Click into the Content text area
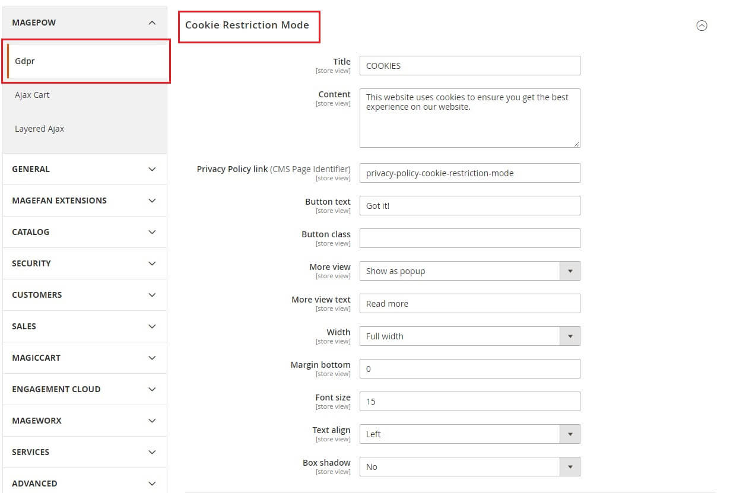 coord(469,119)
